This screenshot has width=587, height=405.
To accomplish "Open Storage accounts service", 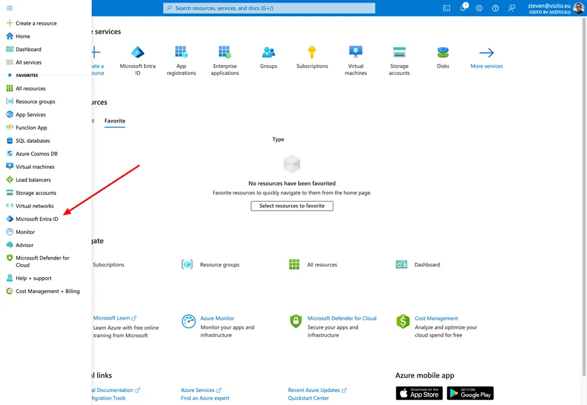I will pyautogui.click(x=399, y=57).
